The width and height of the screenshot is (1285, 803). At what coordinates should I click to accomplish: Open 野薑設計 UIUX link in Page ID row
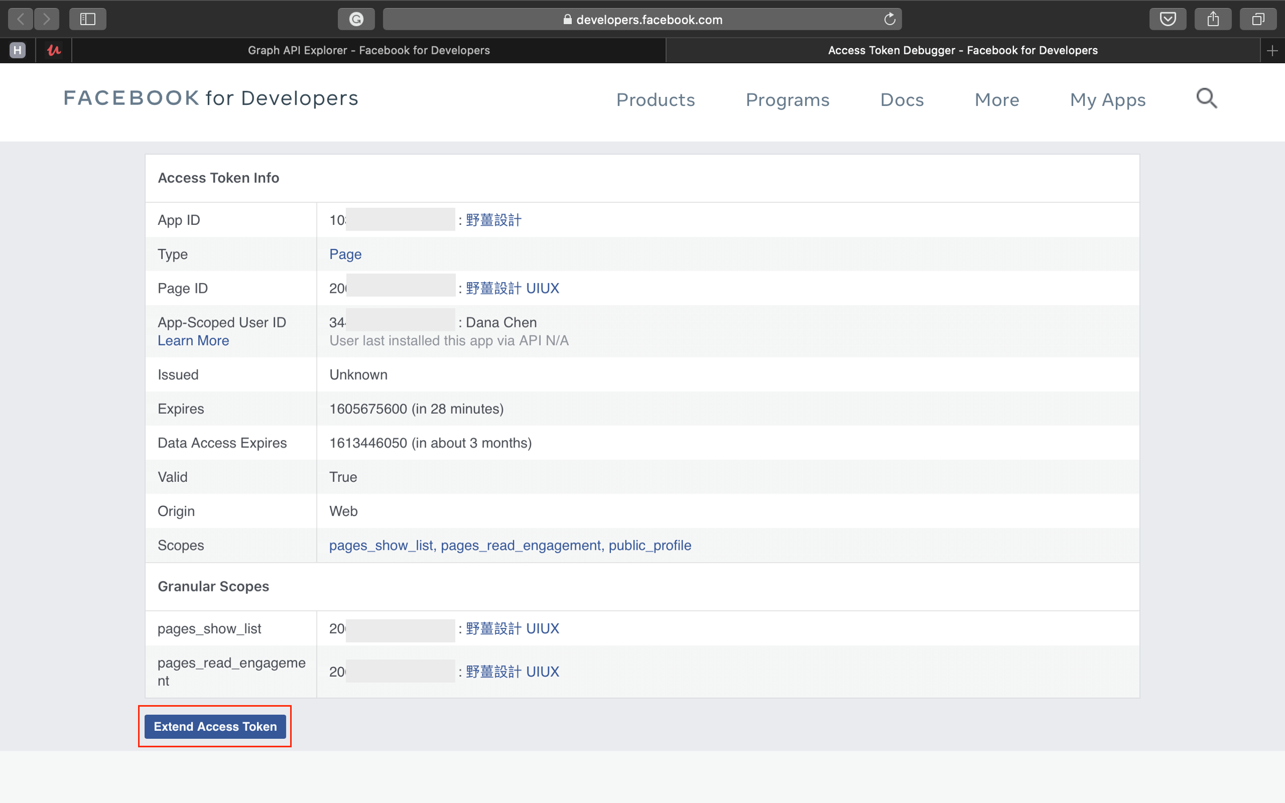point(512,288)
